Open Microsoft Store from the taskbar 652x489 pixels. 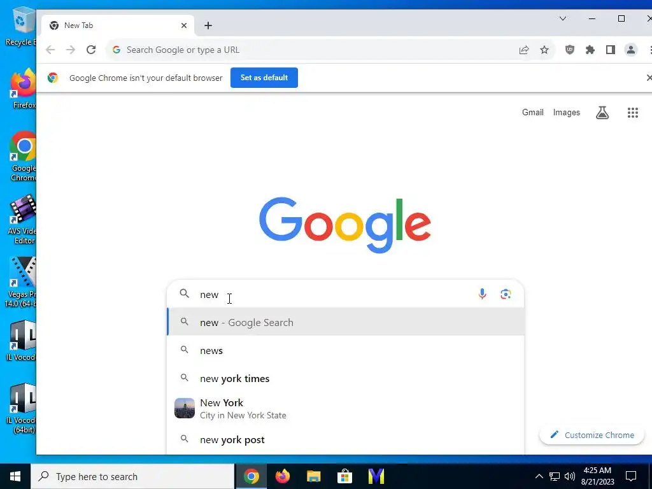click(x=344, y=476)
